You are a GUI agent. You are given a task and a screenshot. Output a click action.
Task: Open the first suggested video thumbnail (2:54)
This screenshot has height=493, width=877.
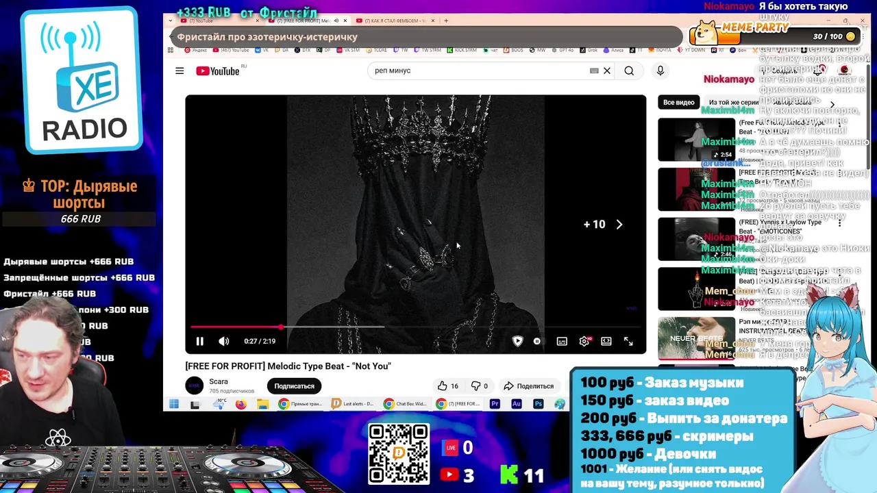click(x=696, y=140)
